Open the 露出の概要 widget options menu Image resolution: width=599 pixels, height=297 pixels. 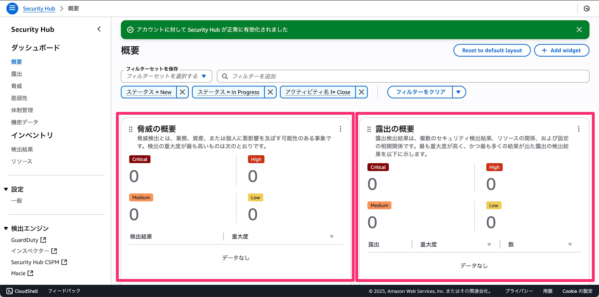579,129
